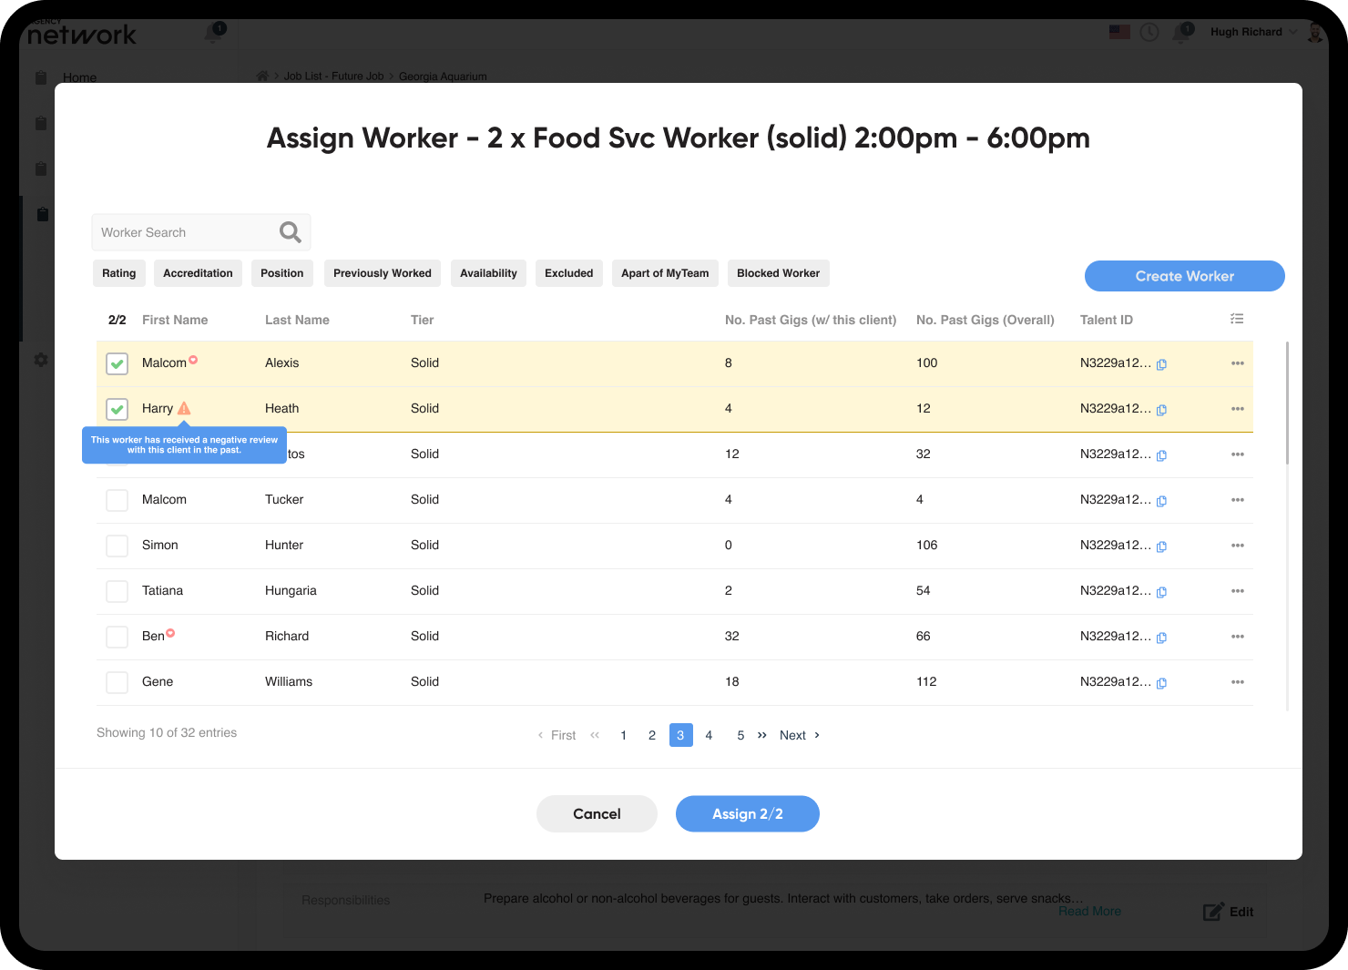Open more options for Malcom Tucker row
Image resolution: width=1348 pixels, height=970 pixels.
[1237, 500]
